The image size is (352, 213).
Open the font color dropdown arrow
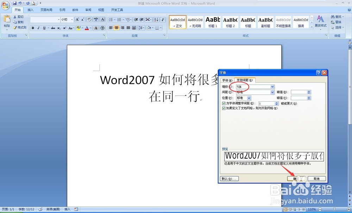click(x=90, y=28)
